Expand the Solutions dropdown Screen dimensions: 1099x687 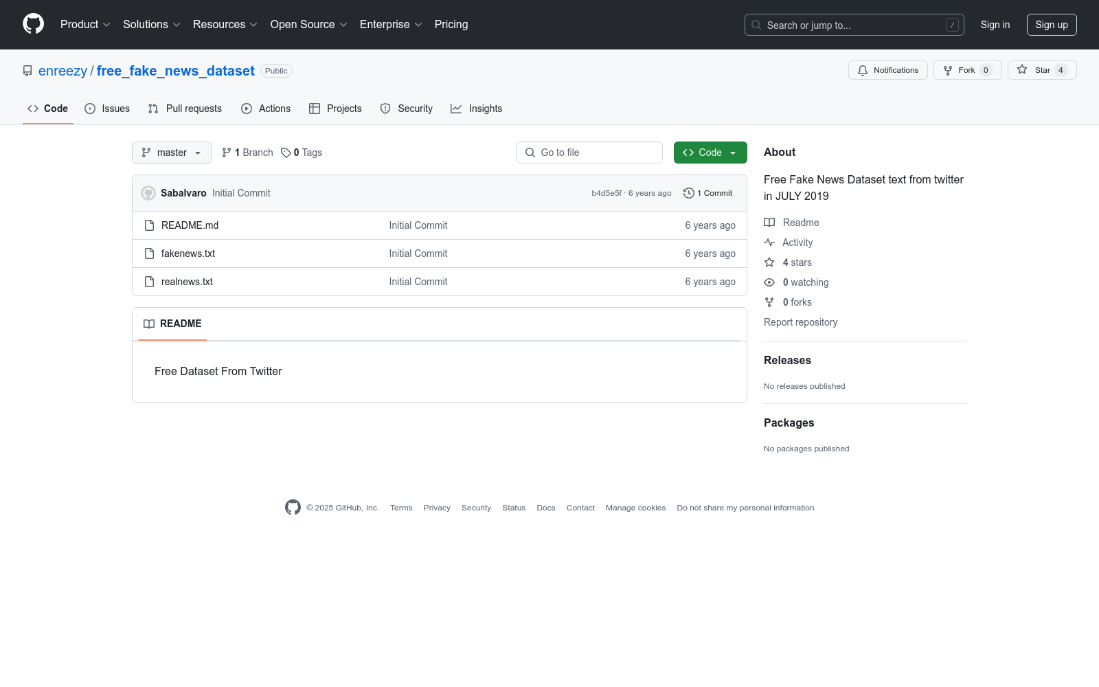tap(152, 25)
